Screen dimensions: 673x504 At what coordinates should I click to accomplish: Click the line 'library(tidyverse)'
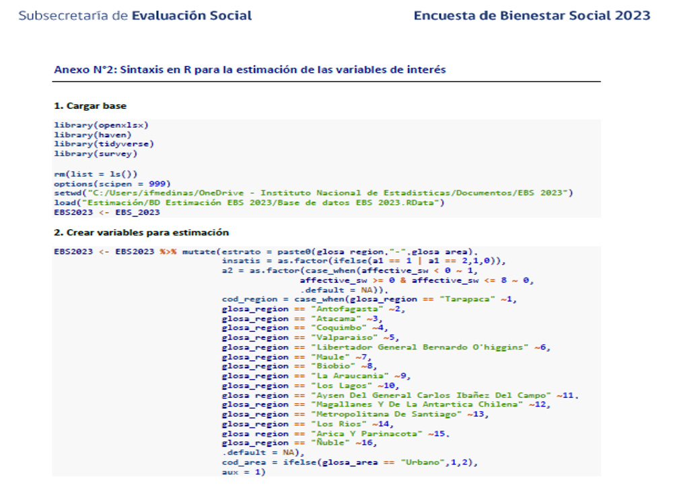[104, 144]
